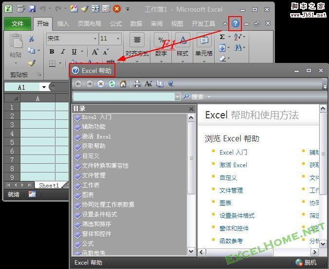Collapse the ribbon with the caret icon

coord(225,24)
